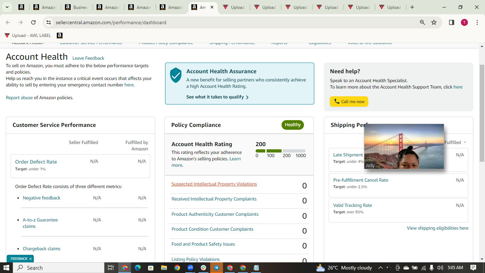The image size is (485, 273).
Task: Open the tab search dropdown
Action: click(7, 7)
